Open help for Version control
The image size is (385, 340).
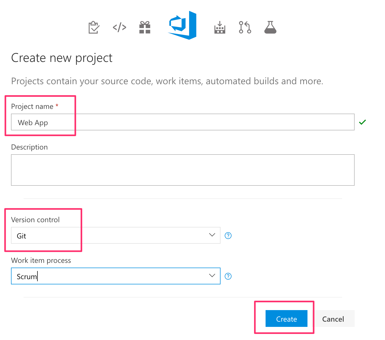click(228, 236)
